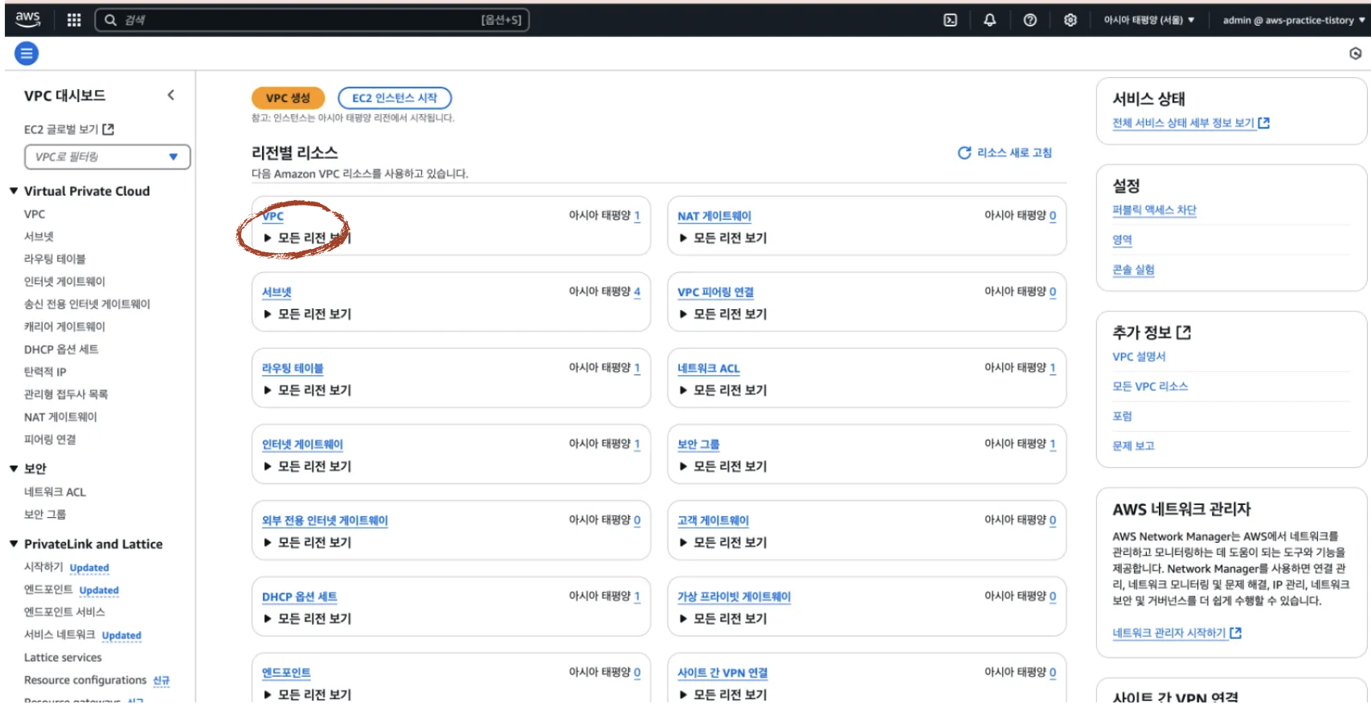Select VPC in the sidebar
Image resolution: width=1371 pixels, height=713 pixels.
click(x=35, y=214)
